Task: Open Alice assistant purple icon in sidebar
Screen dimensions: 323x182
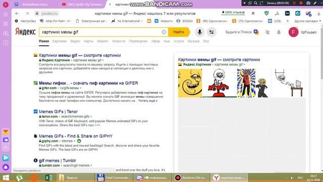Action: 6,167
